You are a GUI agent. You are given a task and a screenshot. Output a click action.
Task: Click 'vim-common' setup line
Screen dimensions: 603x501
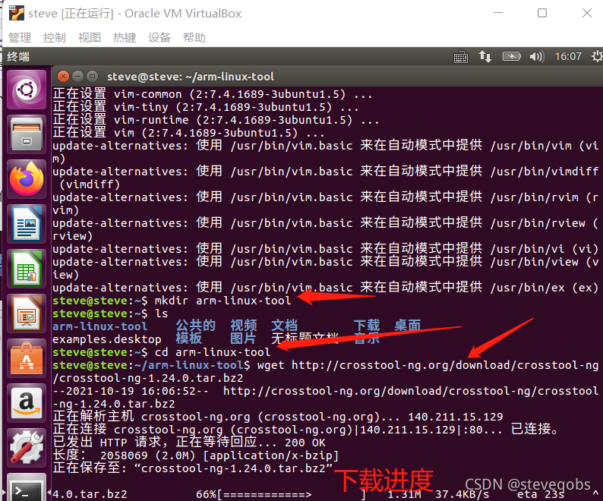click(x=213, y=94)
